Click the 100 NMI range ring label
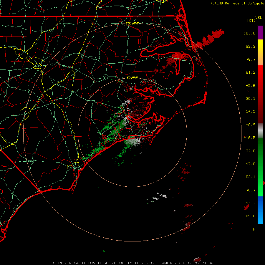 click(132, 23)
